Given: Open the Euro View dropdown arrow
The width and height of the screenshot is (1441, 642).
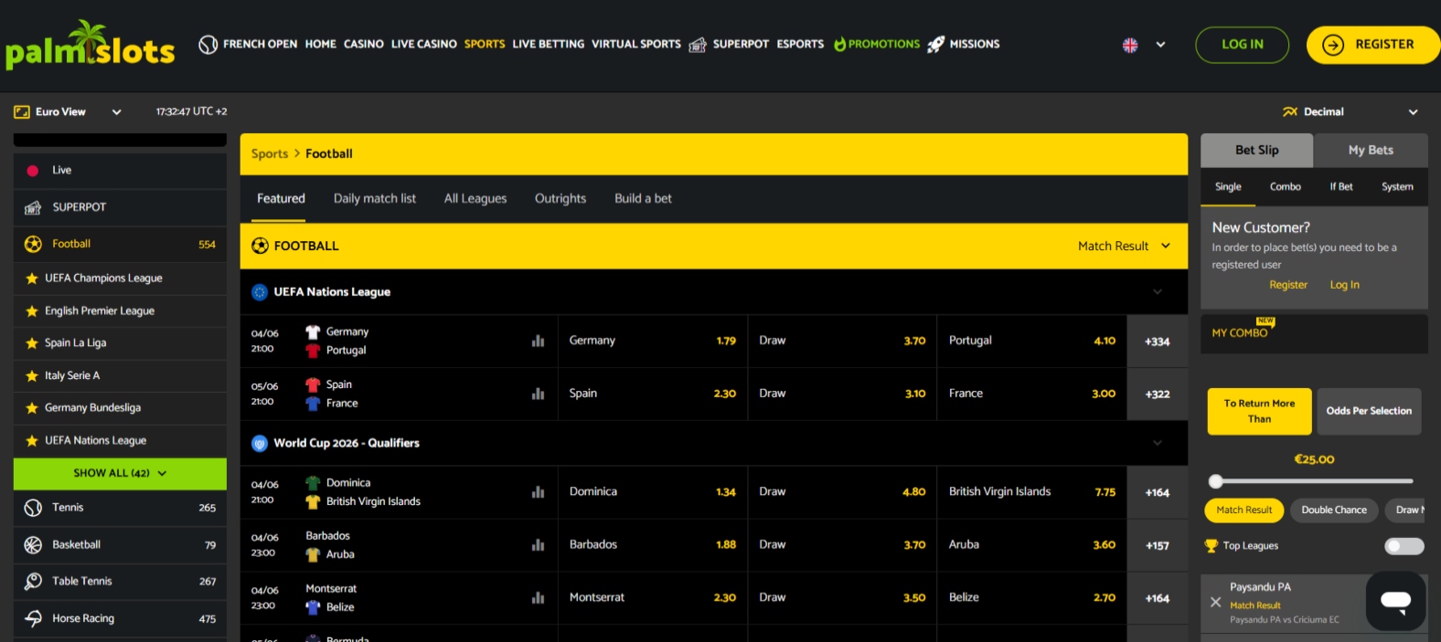Looking at the screenshot, I should 116,112.
